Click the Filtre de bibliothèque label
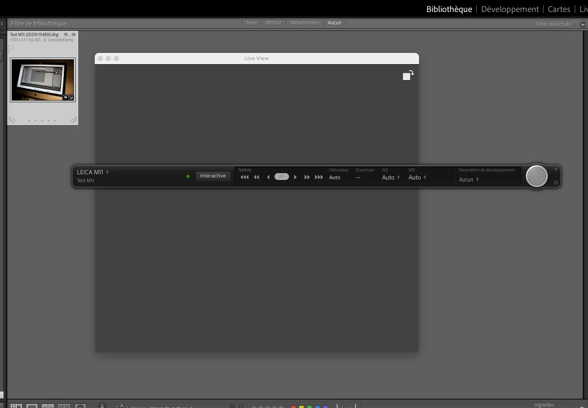 (x=40, y=24)
